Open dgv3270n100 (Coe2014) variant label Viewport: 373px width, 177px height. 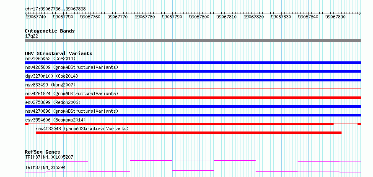[52, 76]
